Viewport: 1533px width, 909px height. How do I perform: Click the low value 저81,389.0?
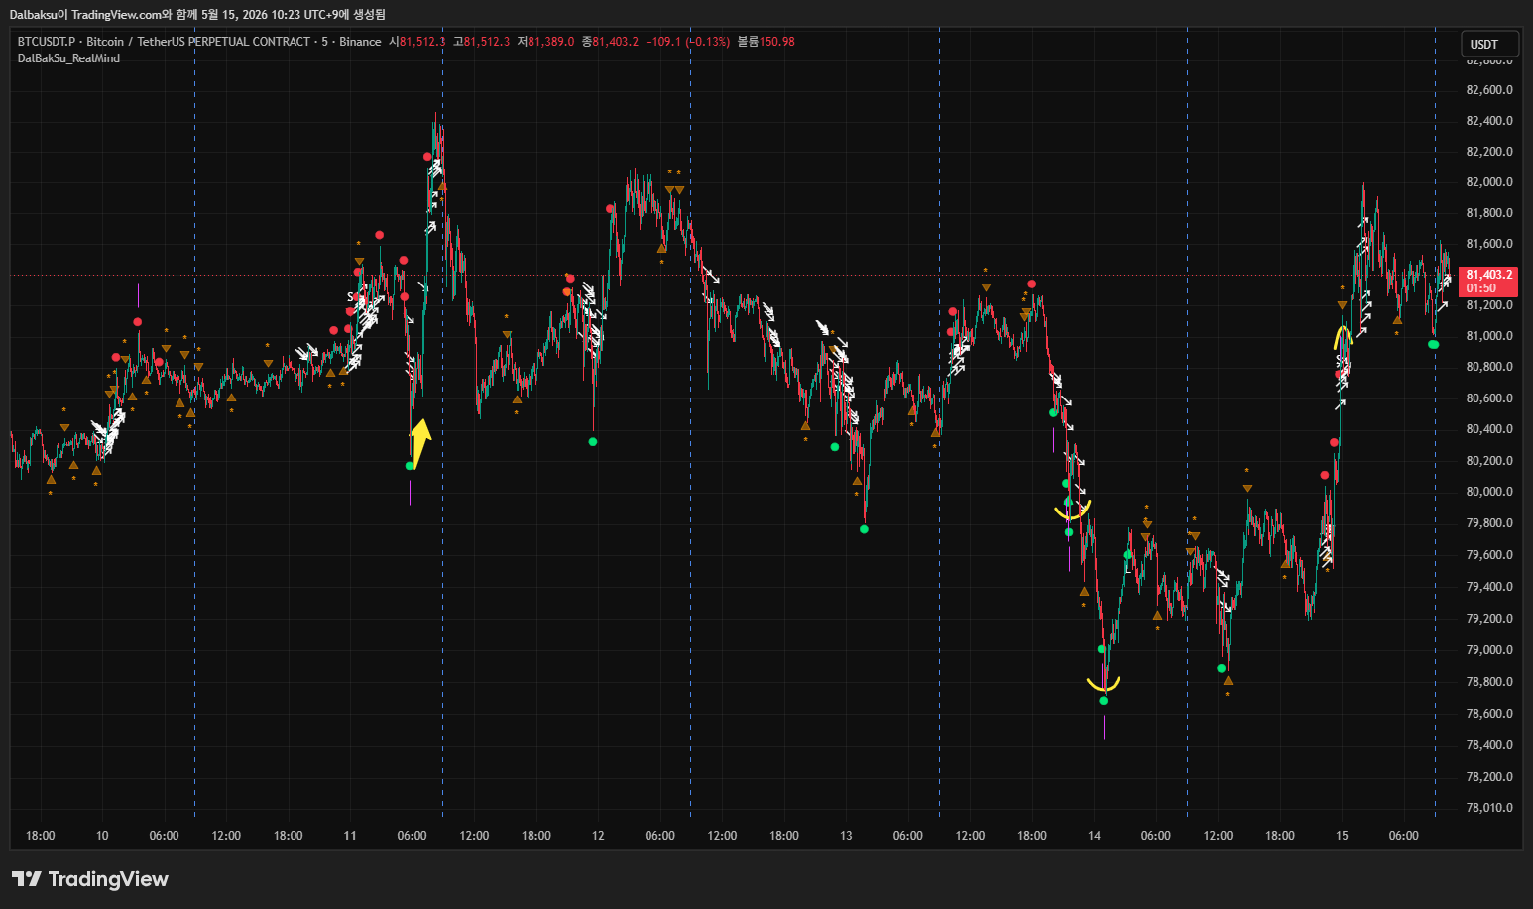tap(545, 42)
